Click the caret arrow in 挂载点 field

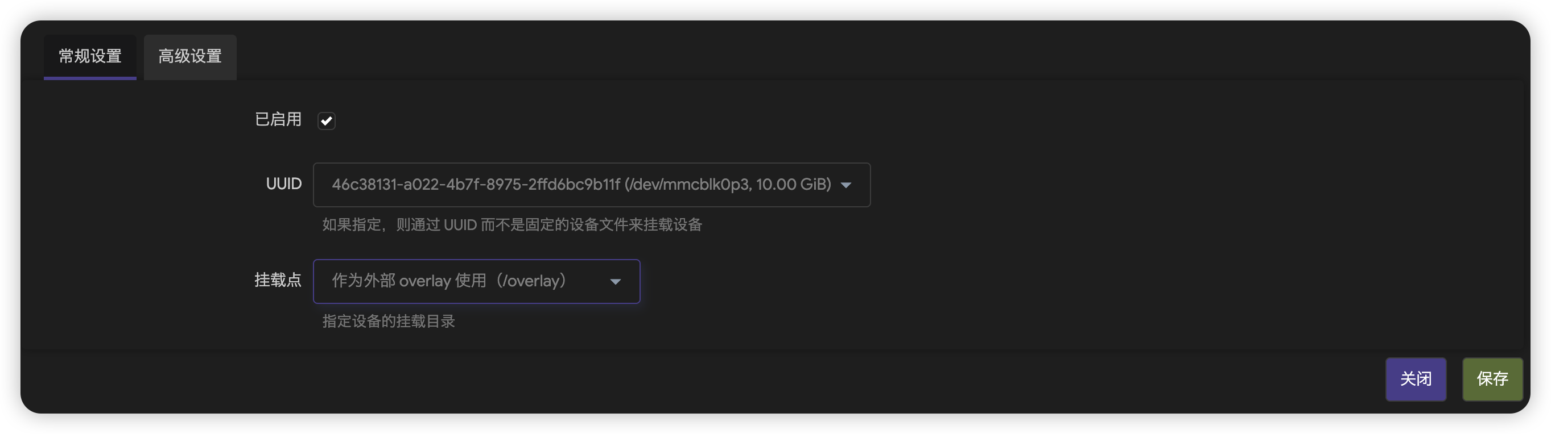point(616,282)
